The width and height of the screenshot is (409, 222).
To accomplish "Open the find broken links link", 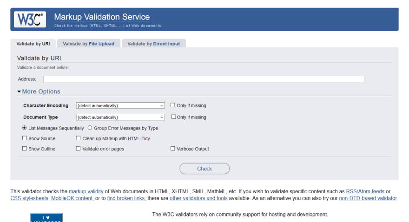I will [126, 198].
